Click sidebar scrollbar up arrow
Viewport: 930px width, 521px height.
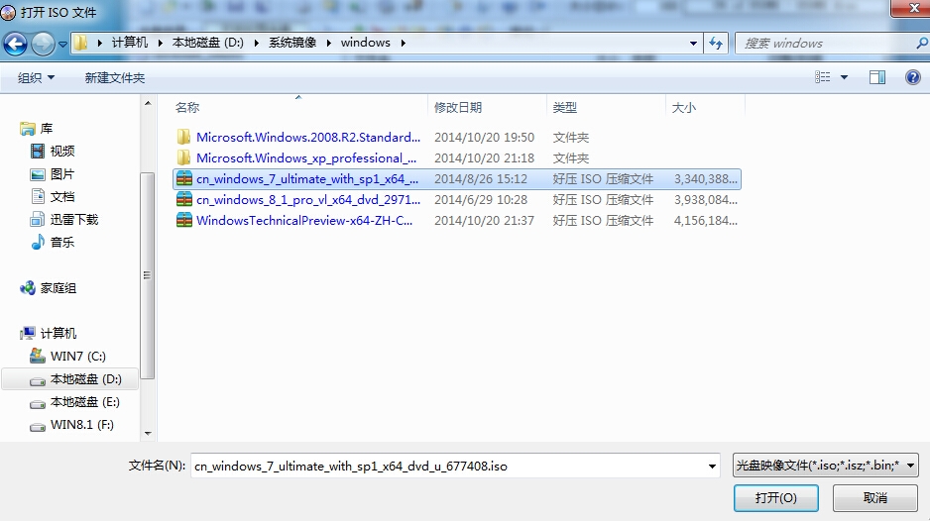coord(148,103)
